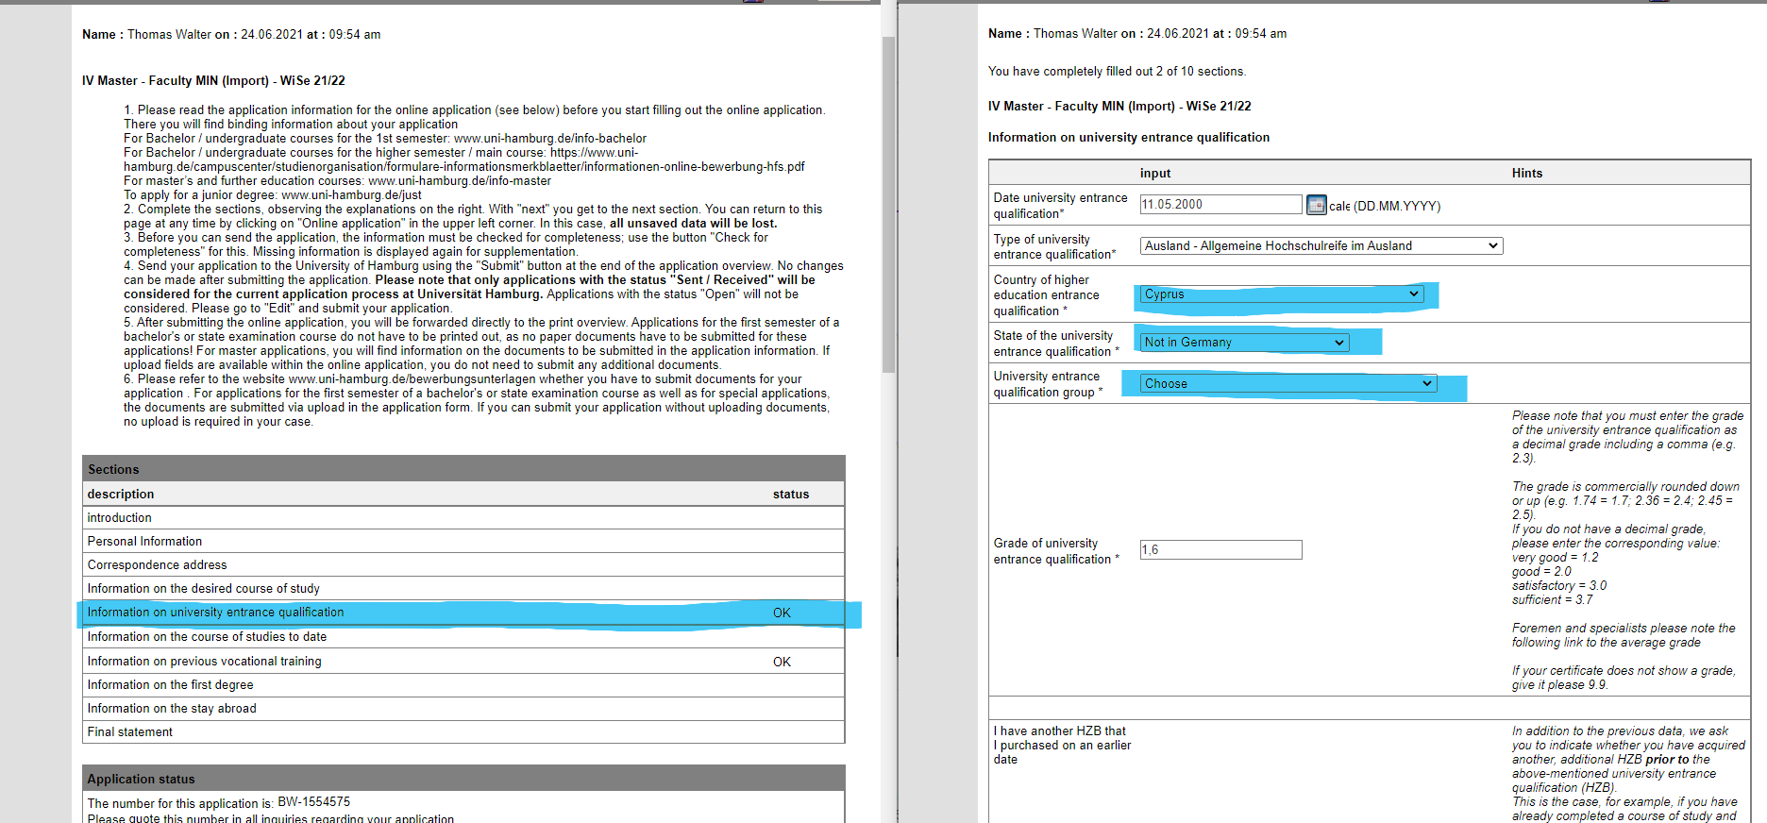Open the introduction section

point(120,518)
